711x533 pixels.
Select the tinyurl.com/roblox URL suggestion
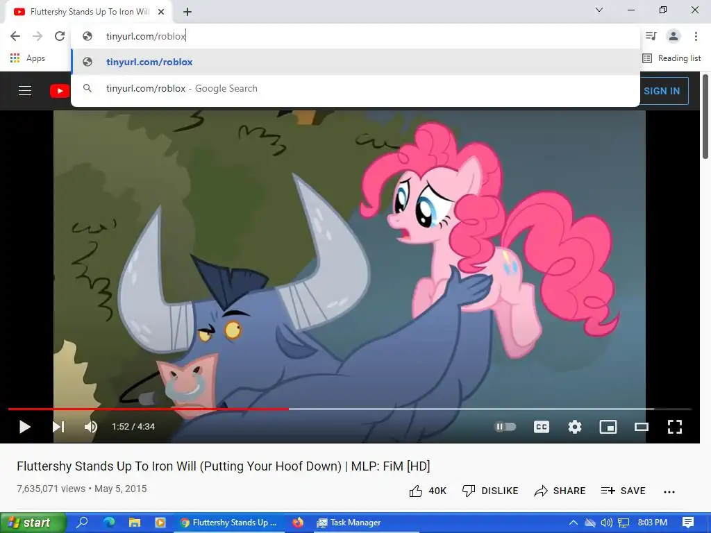tap(355, 62)
